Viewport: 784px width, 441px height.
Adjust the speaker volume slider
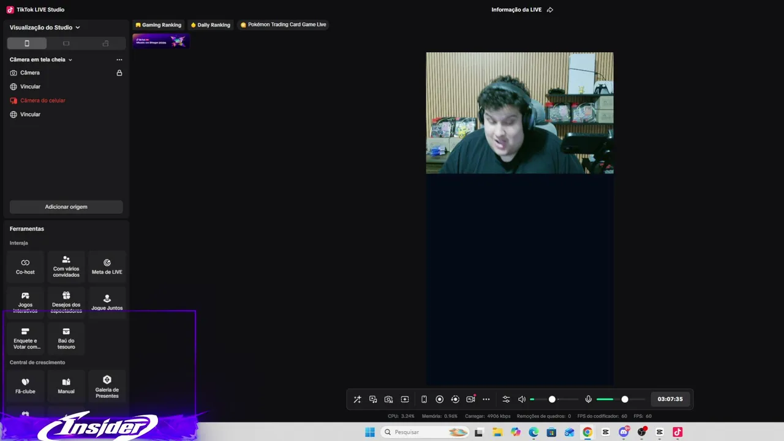tap(554, 399)
